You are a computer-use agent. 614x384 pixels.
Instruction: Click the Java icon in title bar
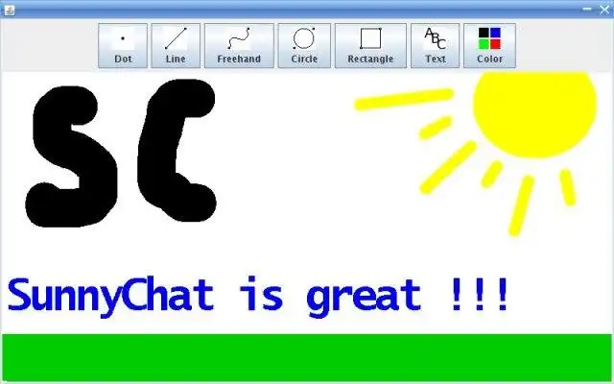point(9,10)
